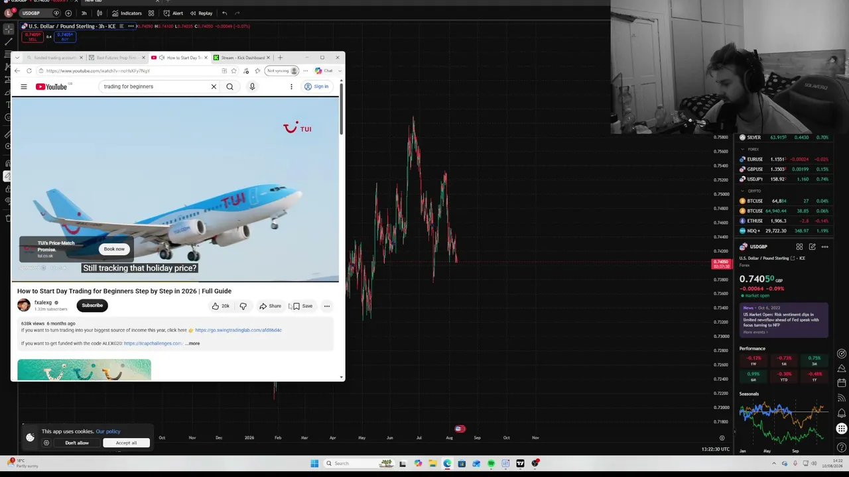Image resolution: width=849 pixels, height=477 pixels.
Task: Select the crosshair cursor tool
Action: click(x=8, y=29)
